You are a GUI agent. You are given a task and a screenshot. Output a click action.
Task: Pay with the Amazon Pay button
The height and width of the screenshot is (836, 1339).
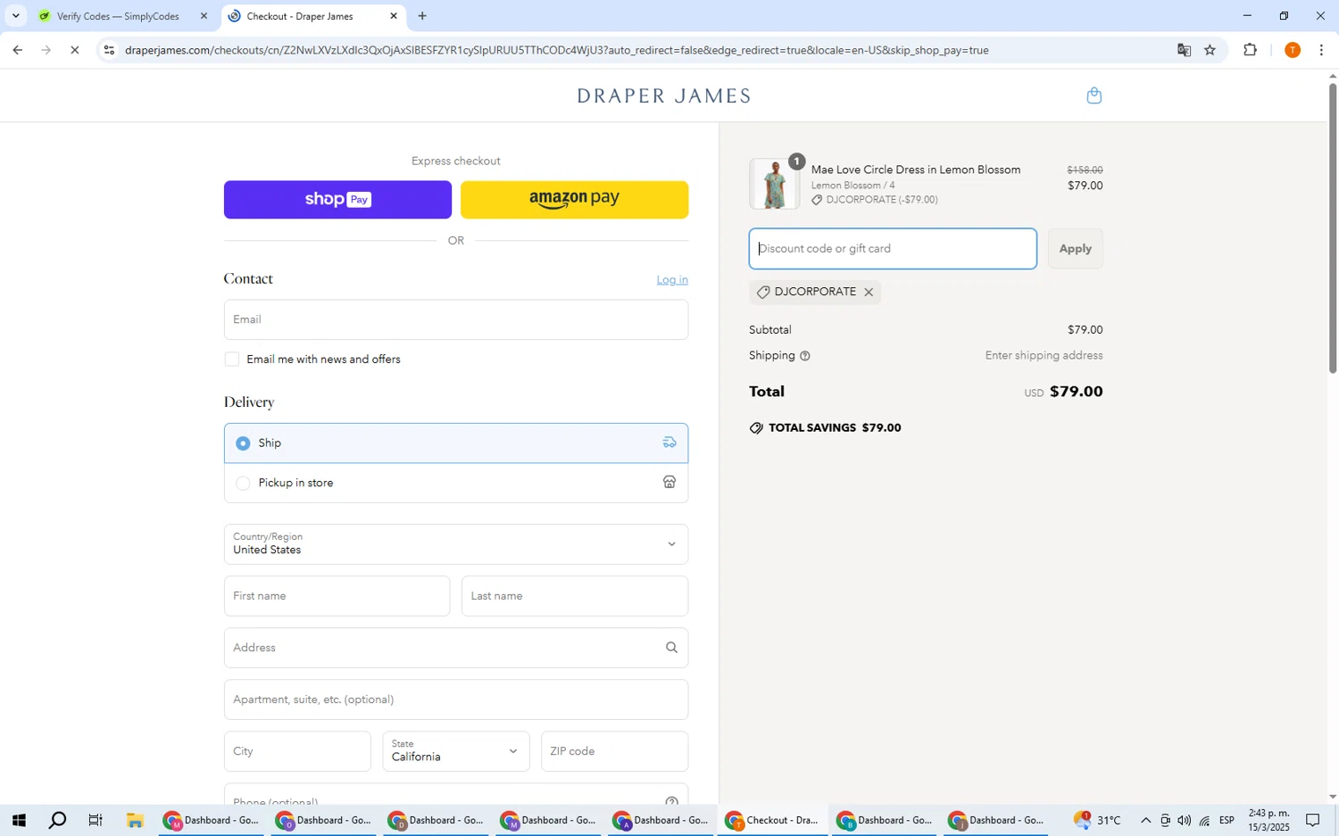[x=574, y=200]
